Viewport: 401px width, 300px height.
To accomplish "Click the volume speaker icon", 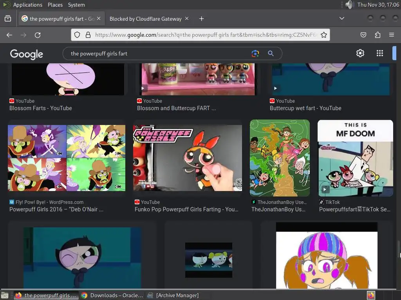I will [x=349, y=5].
